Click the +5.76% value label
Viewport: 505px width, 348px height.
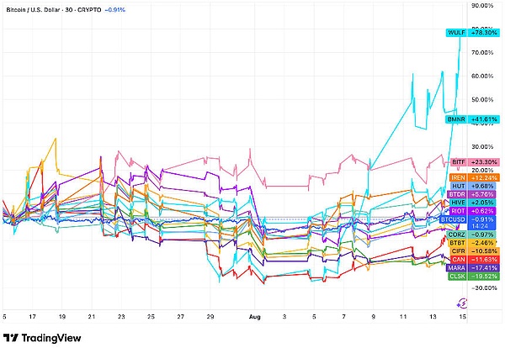tap(481, 194)
